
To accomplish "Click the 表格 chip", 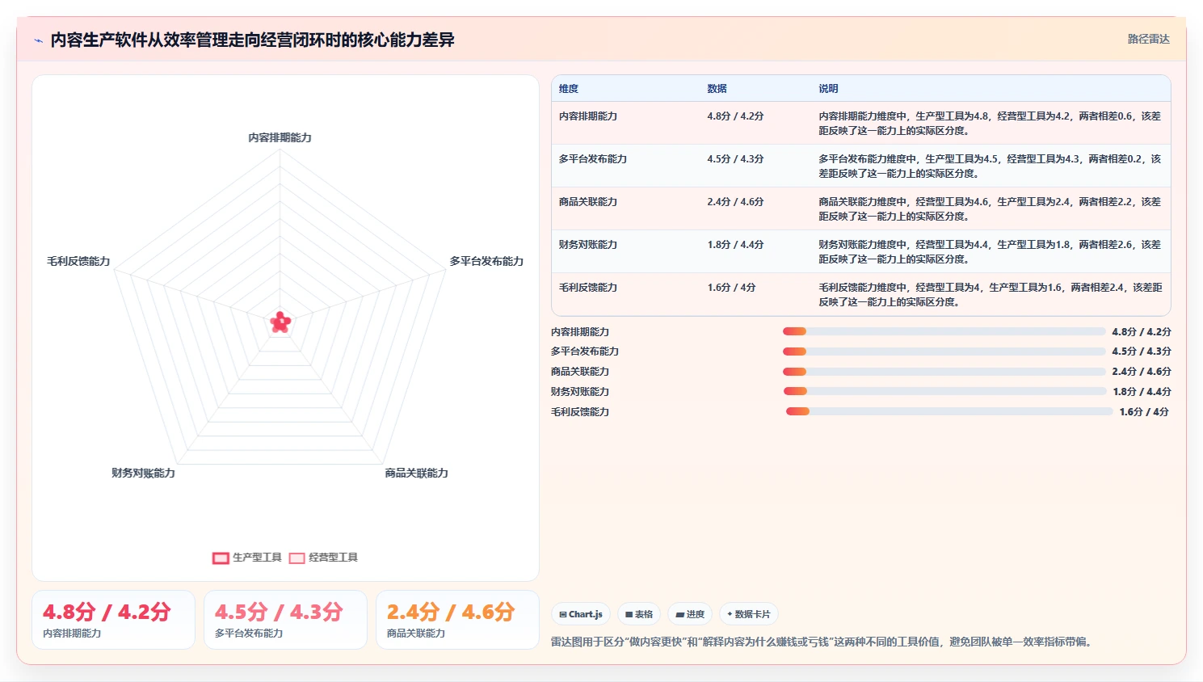I will pyautogui.click(x=639, y=614).
